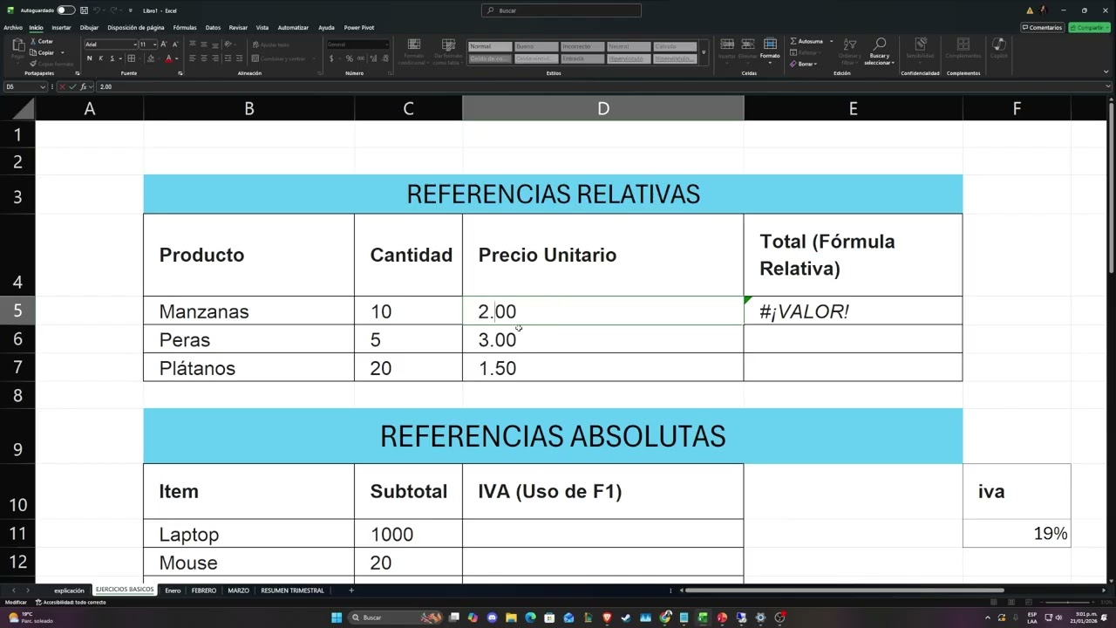Viewport: 1116px width, 628px height.
Task: Expand the formula bar with its chevron
Action: (1107, 87)
